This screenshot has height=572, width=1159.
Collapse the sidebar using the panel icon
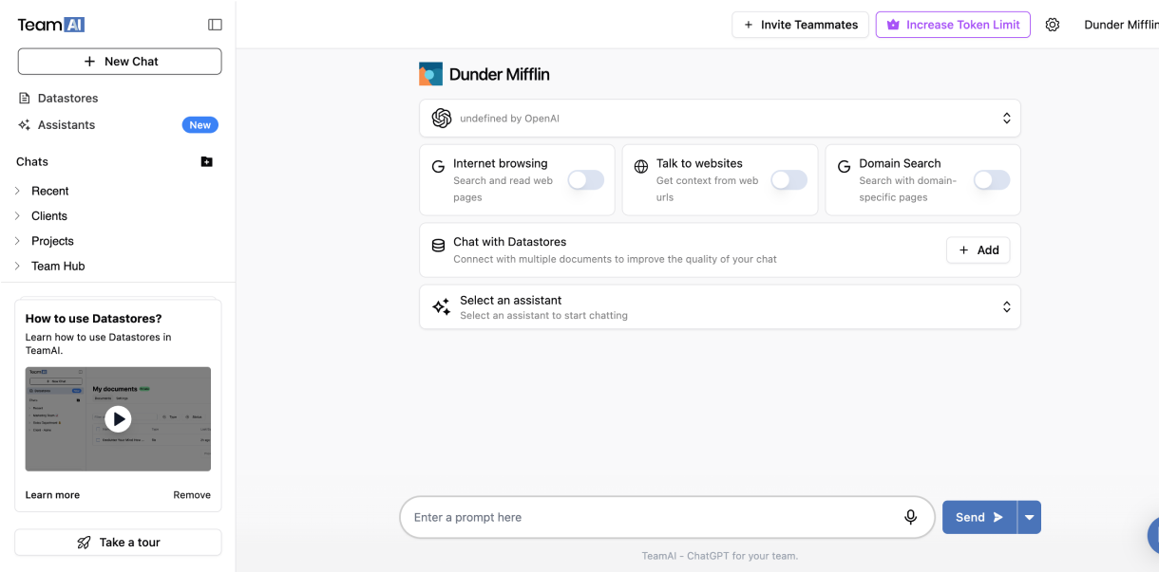[x=215, y=24]
